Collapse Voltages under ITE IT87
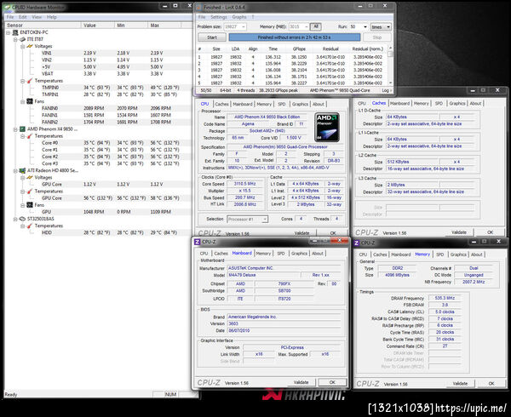Image resolution: width=511 pixels, height=417 pixels. pyautogui.click(x=22, y=46)
